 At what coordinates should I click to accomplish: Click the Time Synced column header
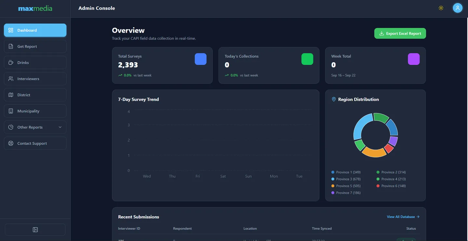(x=322, y=229)
